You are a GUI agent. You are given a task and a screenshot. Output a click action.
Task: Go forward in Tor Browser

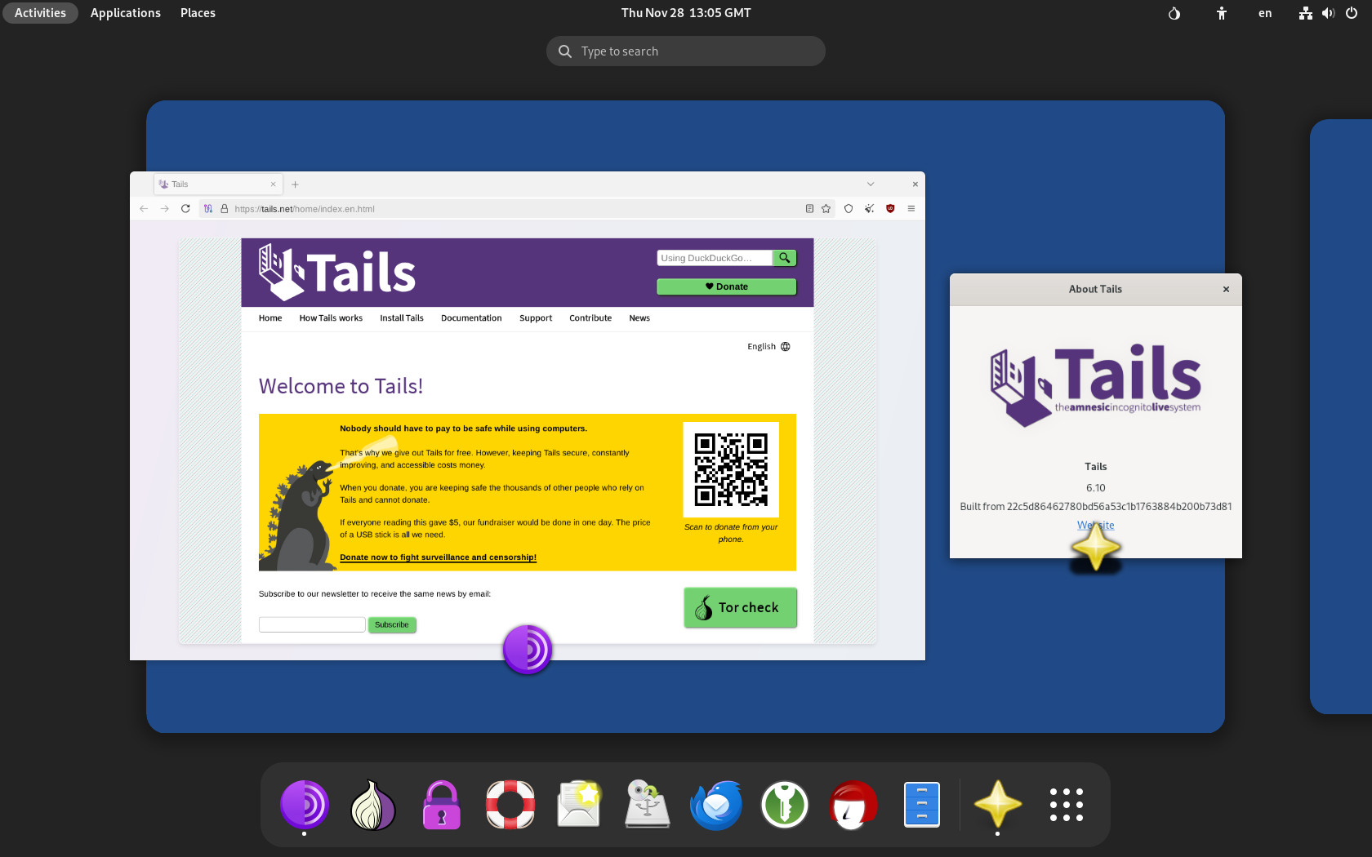click(x=165, y=209)
